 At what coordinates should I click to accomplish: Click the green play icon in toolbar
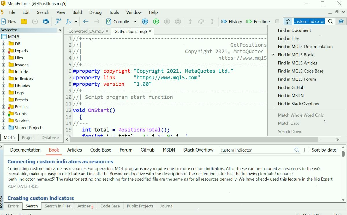[x=156, y=21]
